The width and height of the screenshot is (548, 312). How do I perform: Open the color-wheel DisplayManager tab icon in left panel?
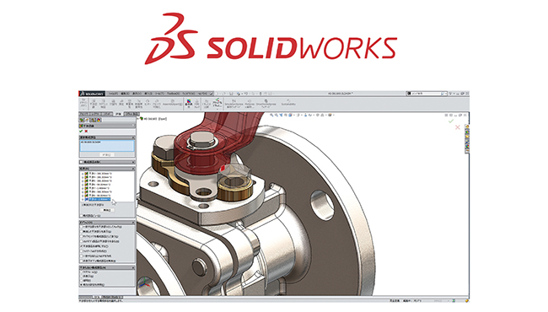pos(99,121)
